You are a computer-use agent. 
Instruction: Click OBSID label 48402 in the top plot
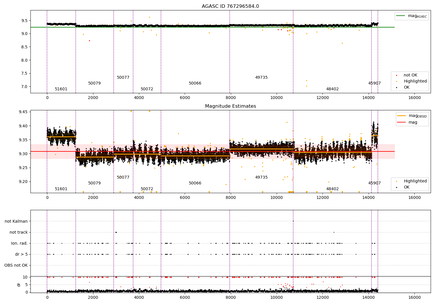[332, 89]
